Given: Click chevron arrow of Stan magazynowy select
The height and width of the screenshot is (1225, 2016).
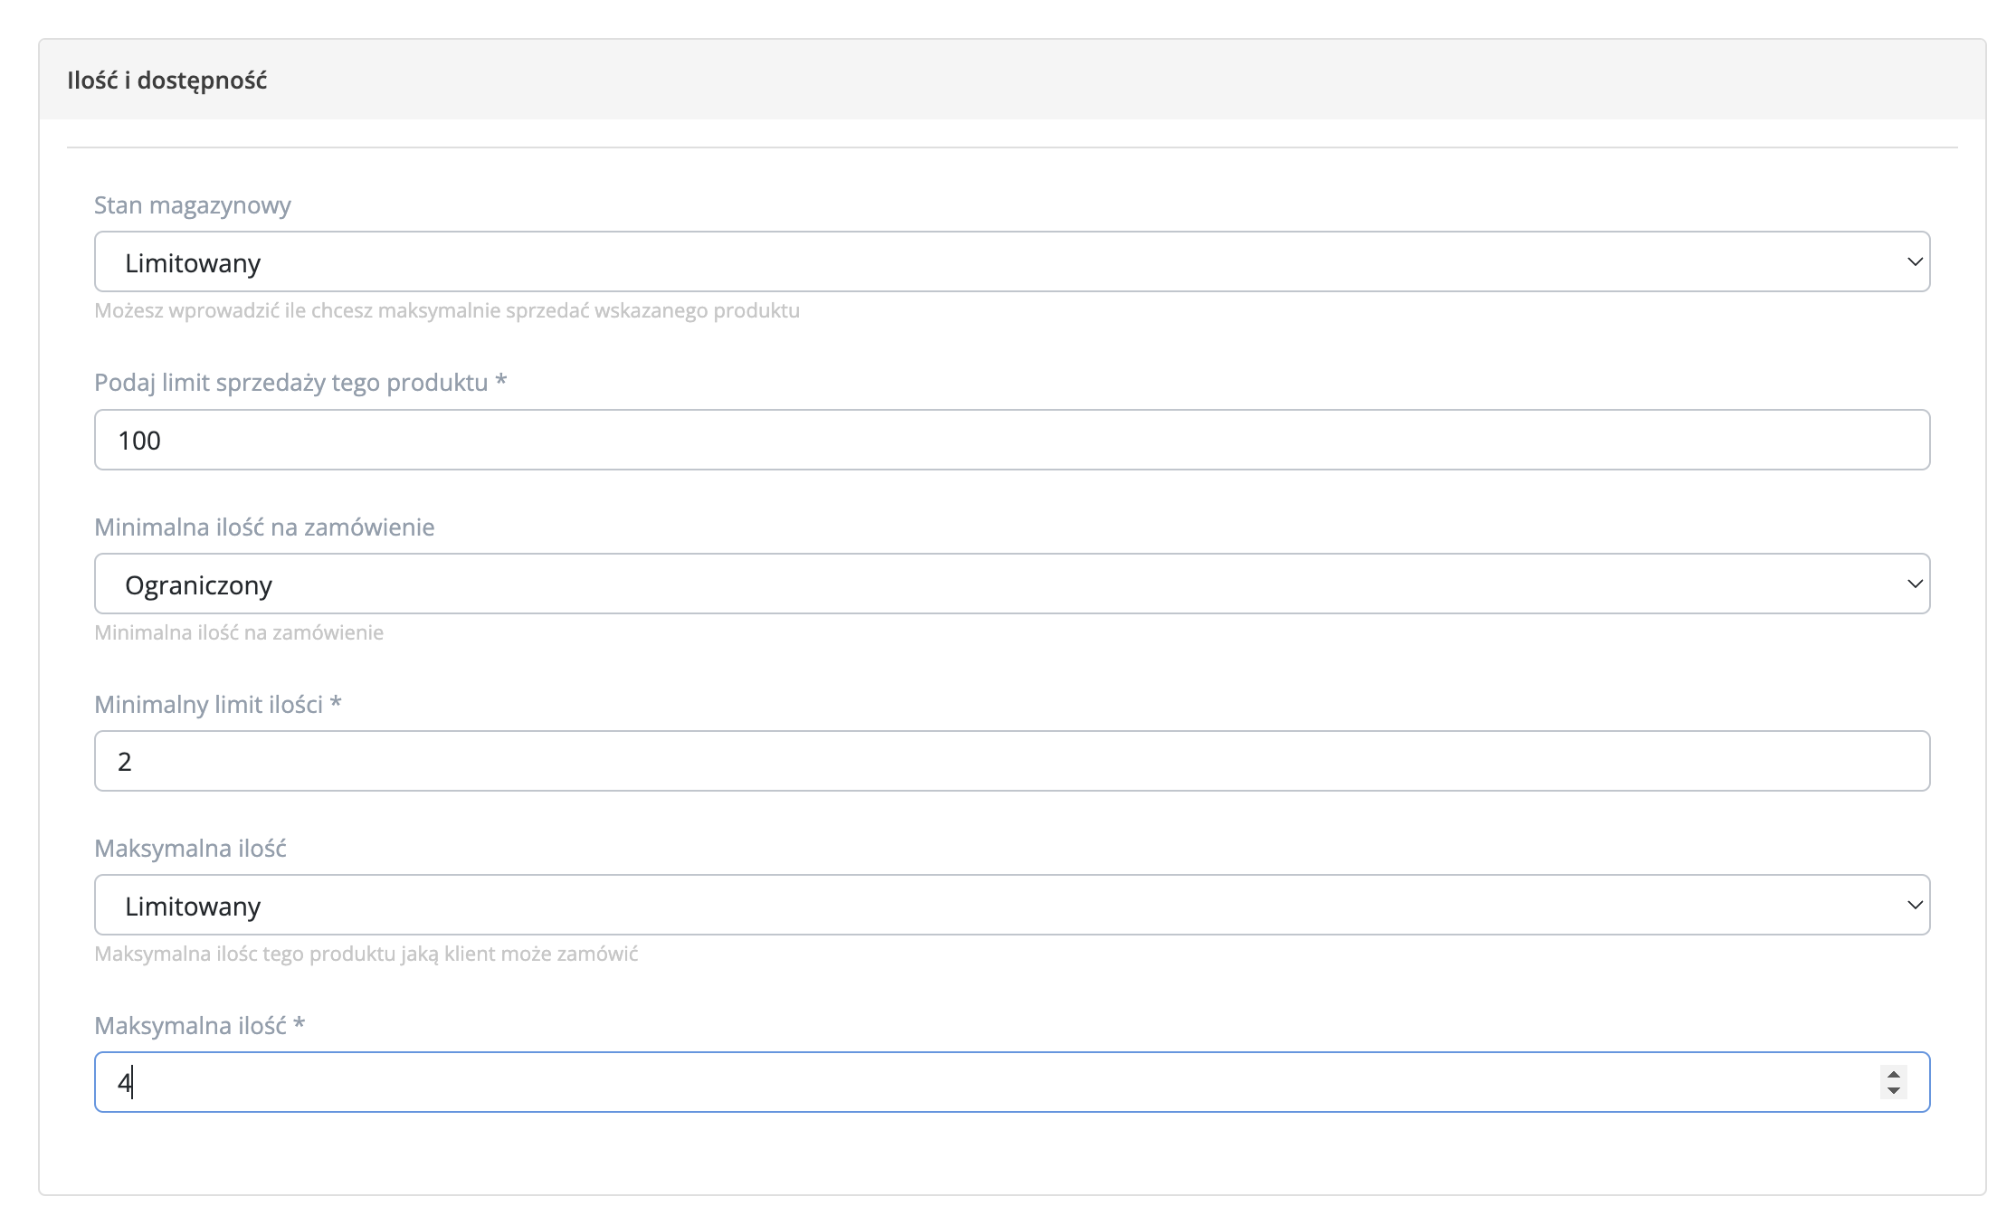Looking at the screenshot, I should pyautogui.click(x=1915, y=262).
